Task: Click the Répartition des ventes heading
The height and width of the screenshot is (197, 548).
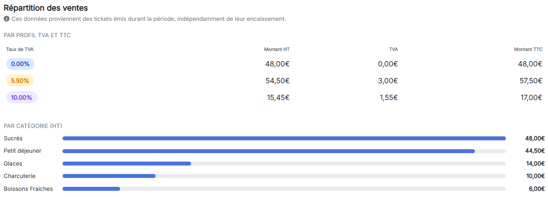Action: coord(46,8)
